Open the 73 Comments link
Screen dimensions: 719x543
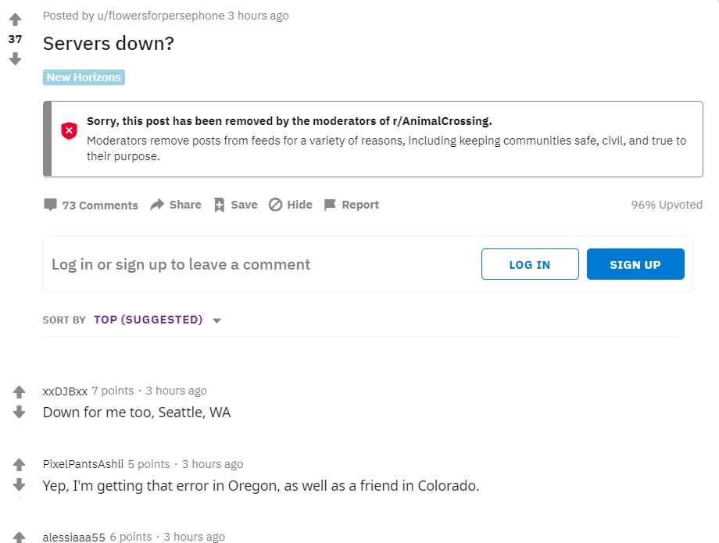[91, 205]
